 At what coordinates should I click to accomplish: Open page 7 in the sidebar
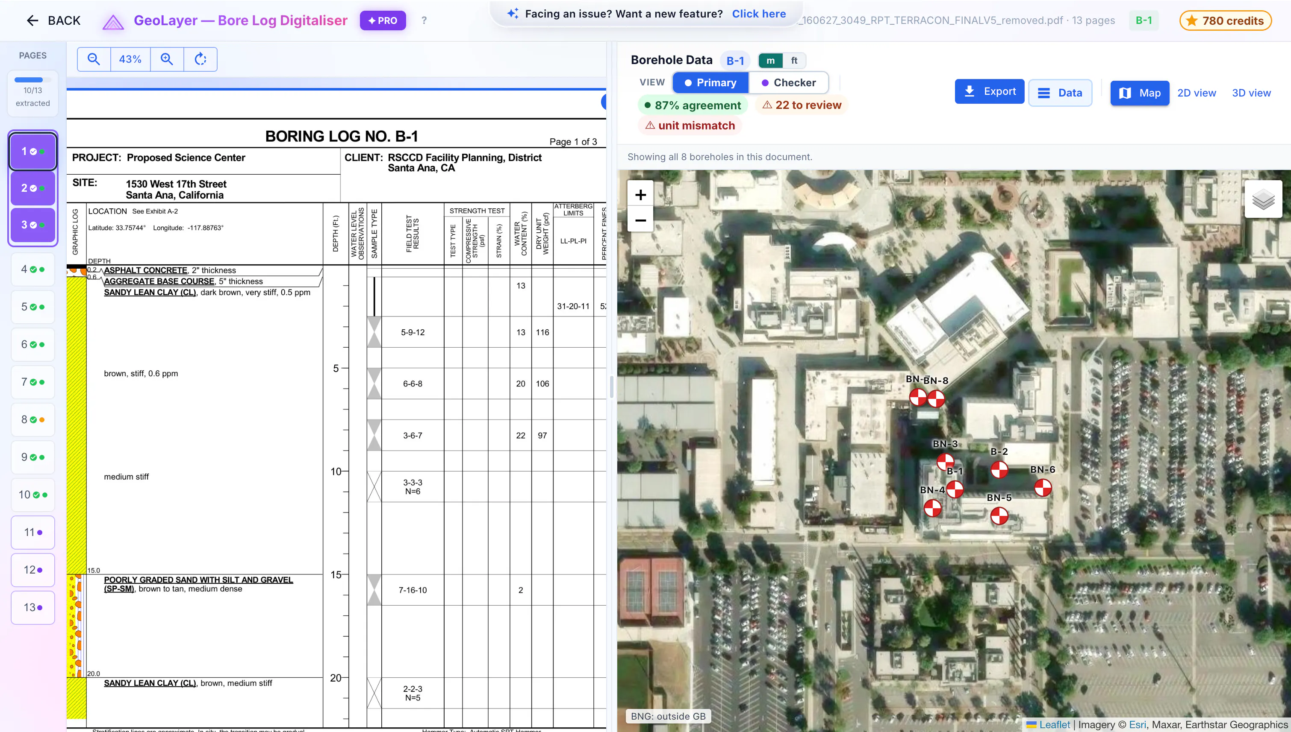pyautogui.click(x=33, y=382)
